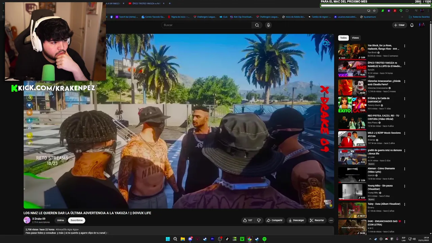Open options for Aleman Cómo Diamante video
The height and width of the screenshot is (243, 432).
(x=405, y=169)
